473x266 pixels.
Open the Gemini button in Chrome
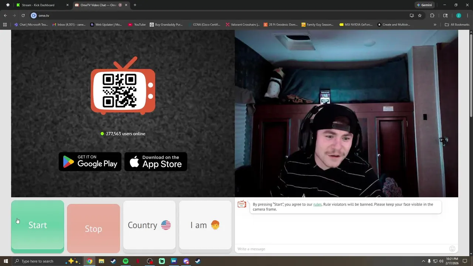pyautogui.click(x=424, y=5)
